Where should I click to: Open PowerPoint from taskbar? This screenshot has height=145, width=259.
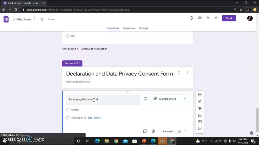[x=144, y=141]
